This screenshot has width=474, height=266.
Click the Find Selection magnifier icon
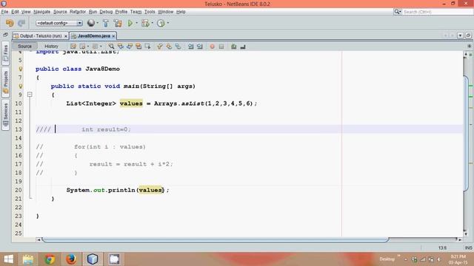pos(111,47)
